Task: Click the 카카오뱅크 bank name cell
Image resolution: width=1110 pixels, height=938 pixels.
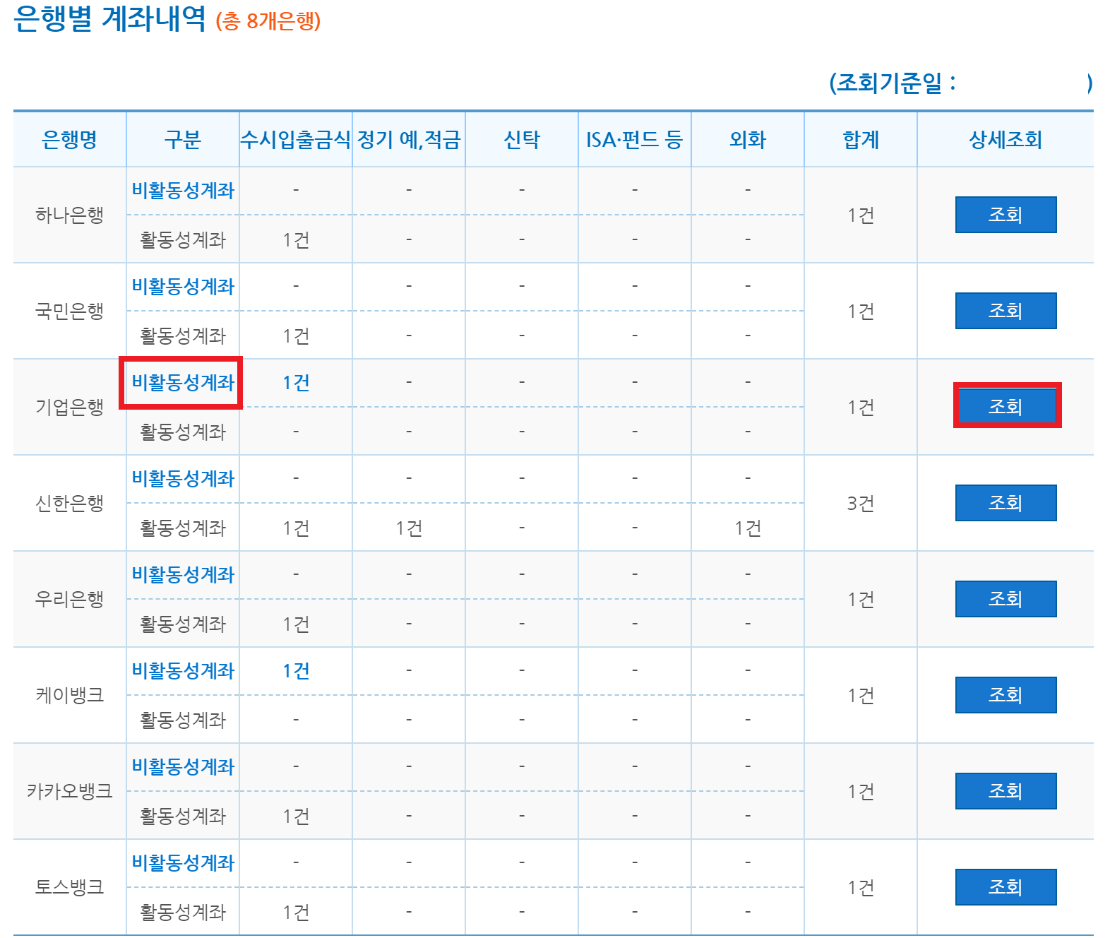Action: (70, 791)
